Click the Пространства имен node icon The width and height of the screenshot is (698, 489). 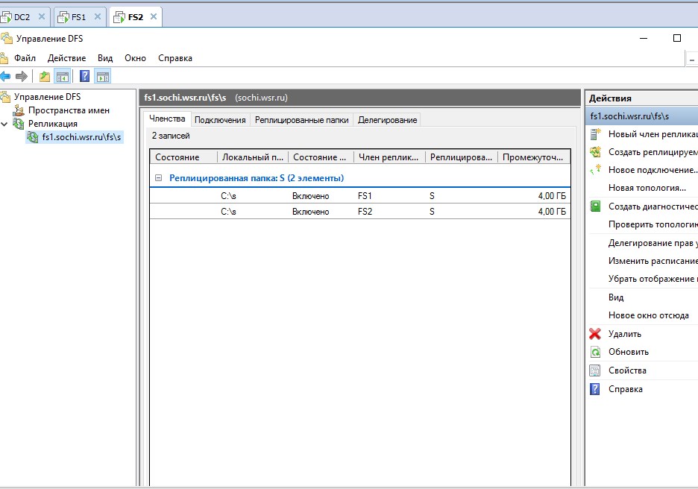point(19,110)
